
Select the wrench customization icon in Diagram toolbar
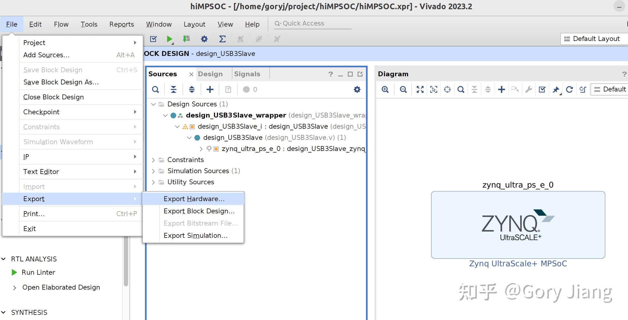pos(529,89)
